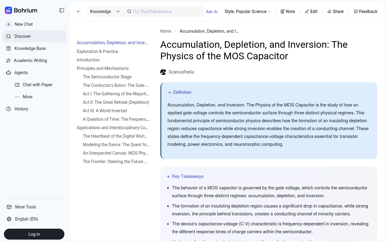Go to Academic Writing

pyautogui.click(x=34, y=60)
